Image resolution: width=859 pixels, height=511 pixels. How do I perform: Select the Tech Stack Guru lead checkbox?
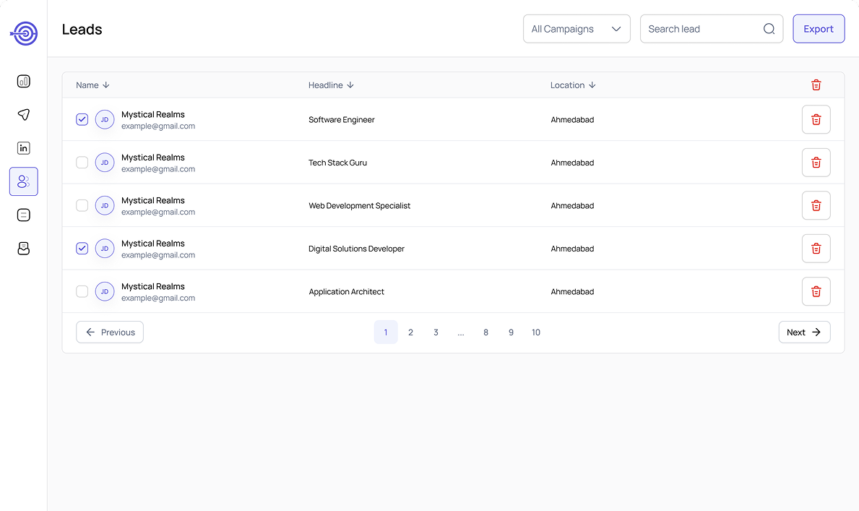[82, 163]
